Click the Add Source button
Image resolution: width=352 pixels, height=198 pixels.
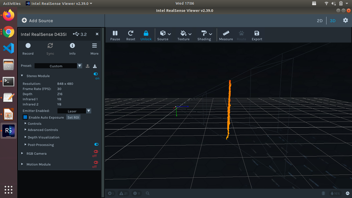pos(38,20)
